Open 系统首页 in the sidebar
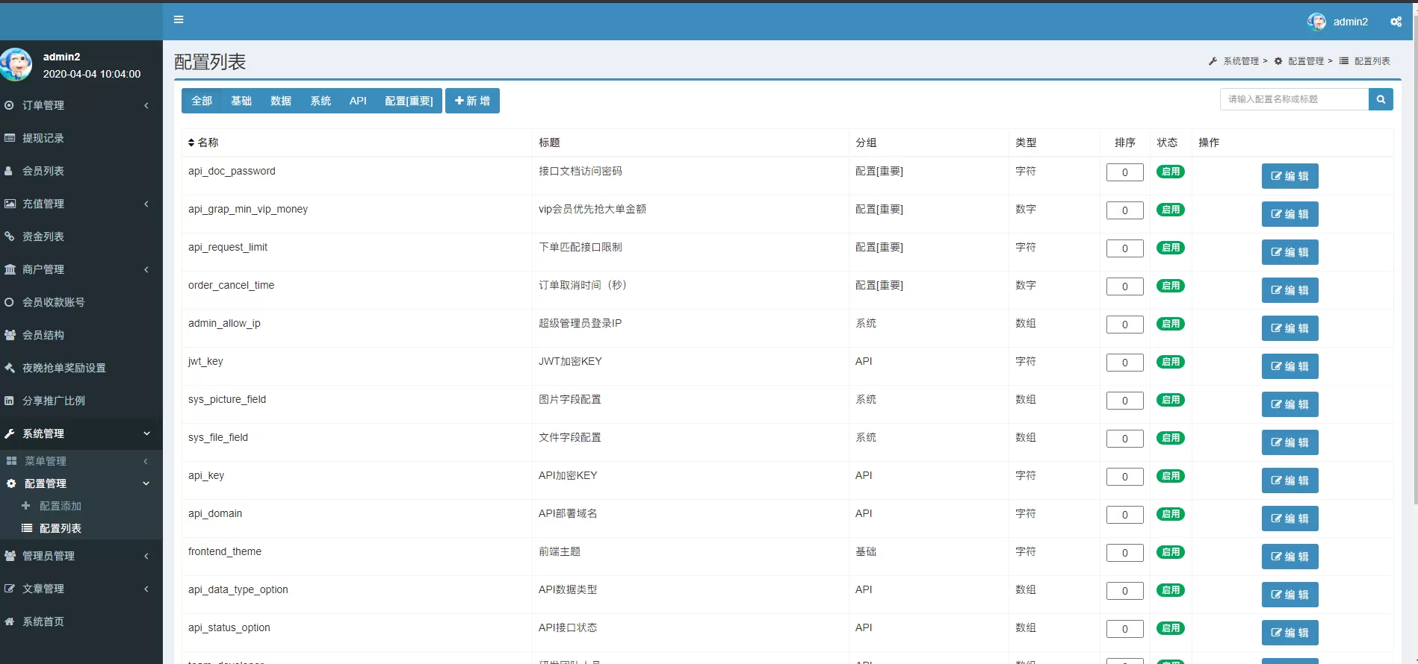Image resolution: width=1418 pixels, height=664 pixels. pyautogui.click(x=43, y=621)
